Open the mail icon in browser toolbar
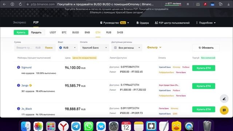This screenshot has width=233, height=131. pyautogui.click(x=198, y=4)
